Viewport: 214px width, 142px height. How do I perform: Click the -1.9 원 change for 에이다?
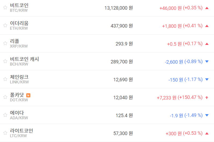[176, 116]
